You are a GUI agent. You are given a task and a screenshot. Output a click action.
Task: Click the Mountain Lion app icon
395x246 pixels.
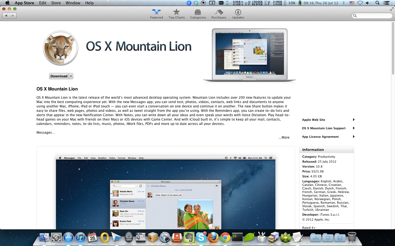point(61,48)
